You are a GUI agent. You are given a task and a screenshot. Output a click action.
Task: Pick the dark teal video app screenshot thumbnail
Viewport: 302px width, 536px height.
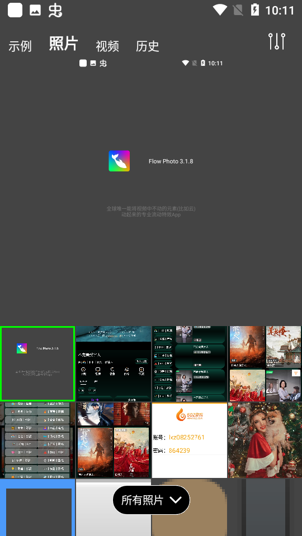114,363
